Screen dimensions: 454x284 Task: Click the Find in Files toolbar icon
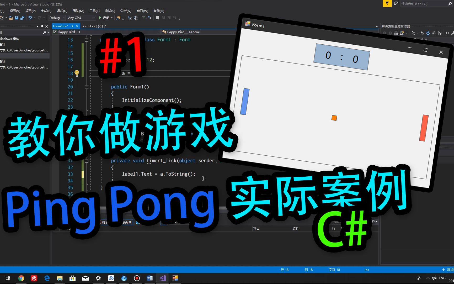pyautogui.click(x=118, y=18)
